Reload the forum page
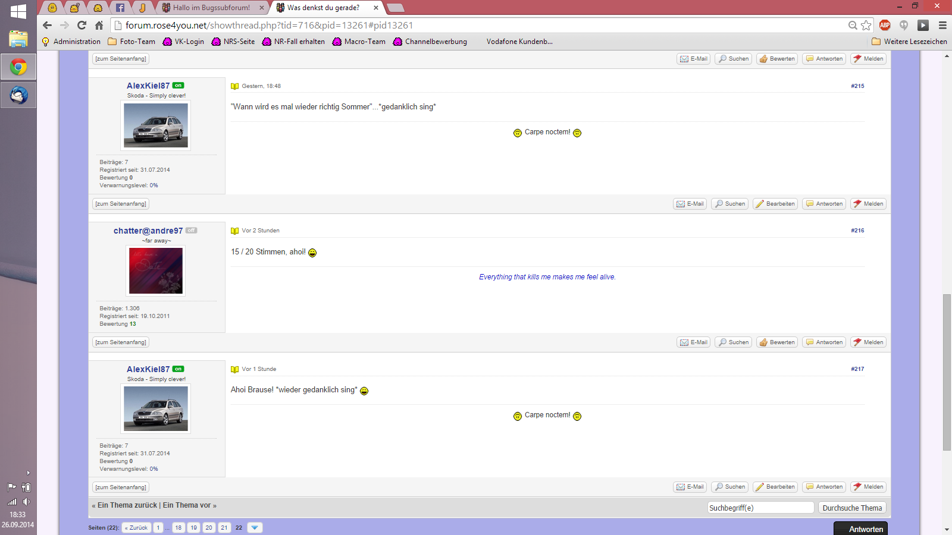The image size is (952, 535). tap(82, 25)
